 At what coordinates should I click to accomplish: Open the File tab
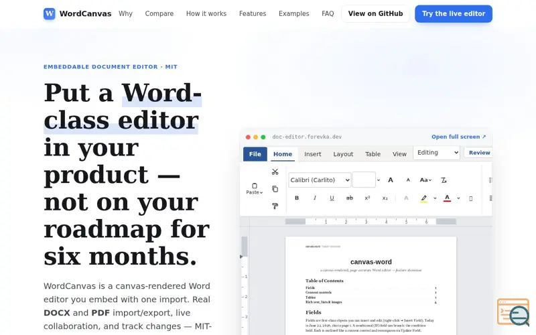pos(255,154)
